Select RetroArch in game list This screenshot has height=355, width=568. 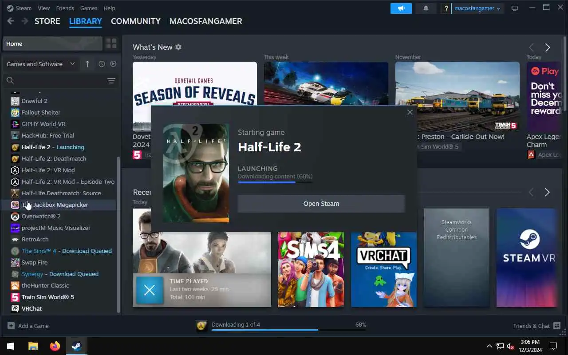tap(60, 239)
